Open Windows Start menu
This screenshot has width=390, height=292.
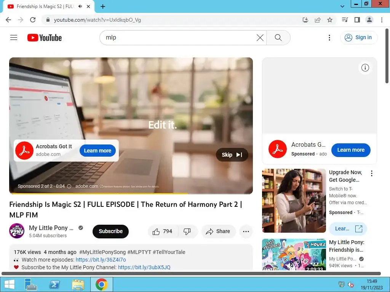pos(10,284)
